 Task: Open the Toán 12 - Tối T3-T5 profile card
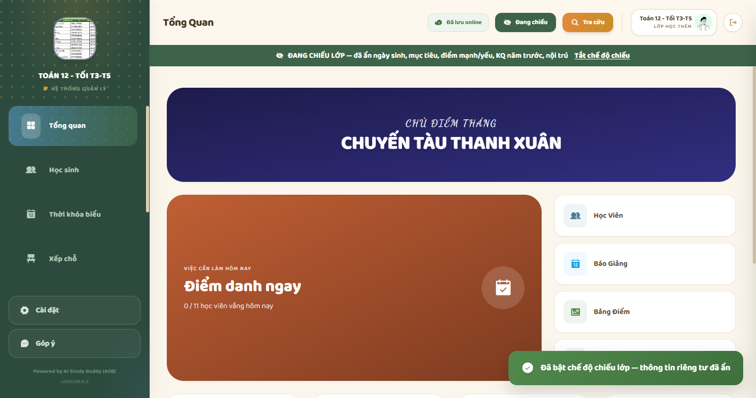point(674,22)
